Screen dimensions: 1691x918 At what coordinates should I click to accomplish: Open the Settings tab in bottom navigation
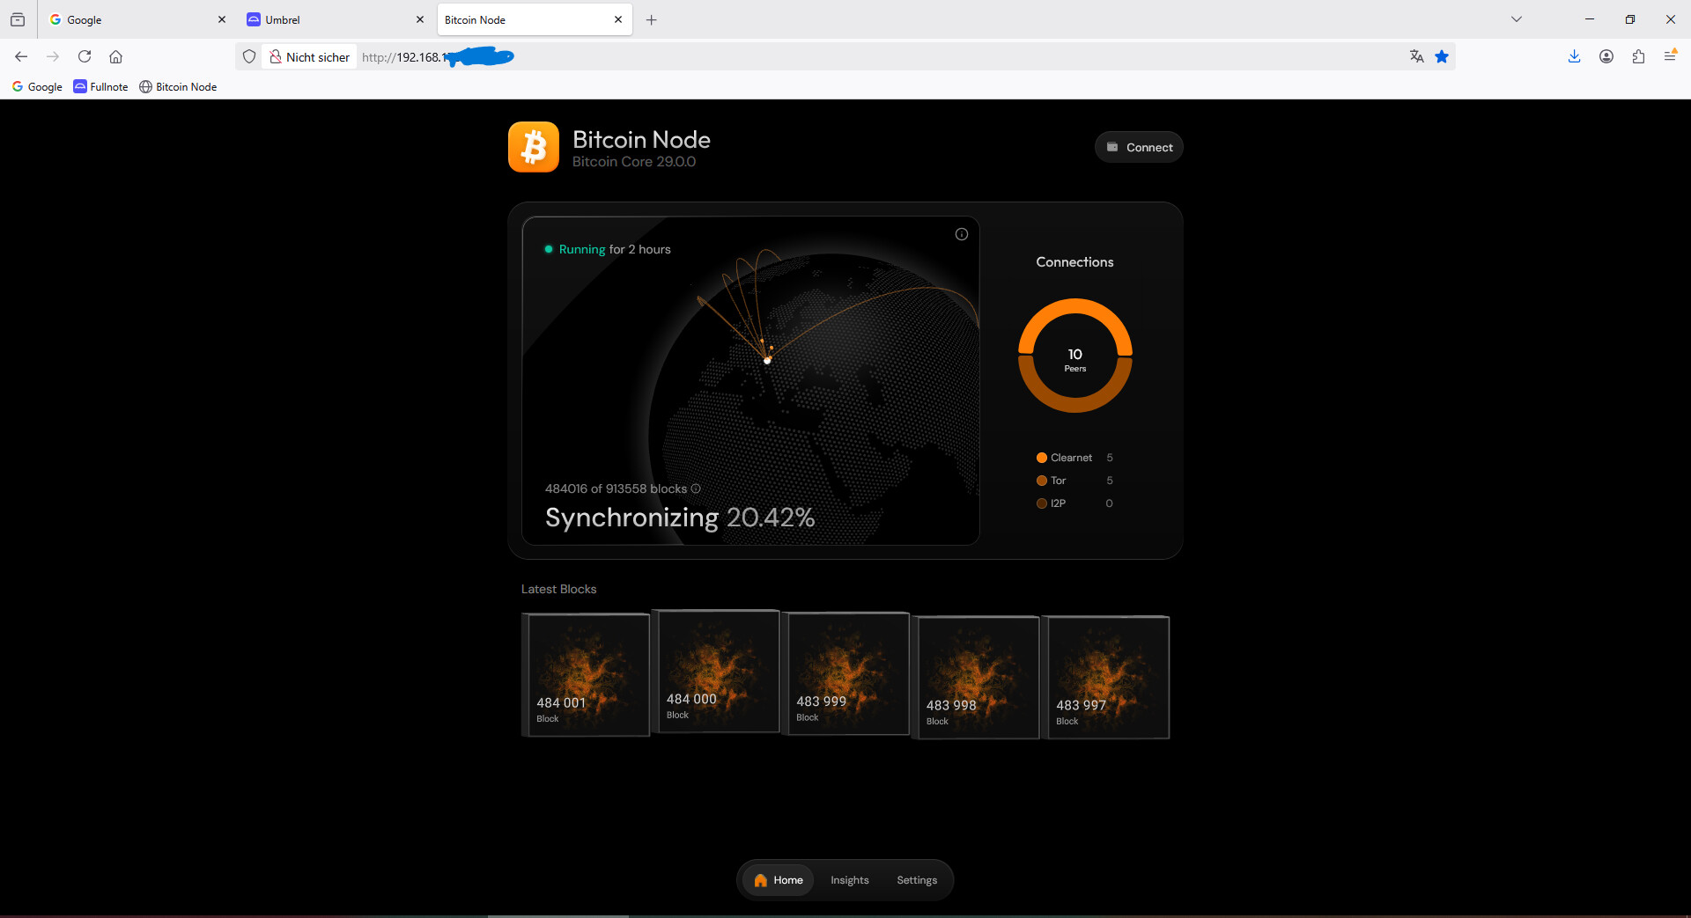click(x=916, y=880)
